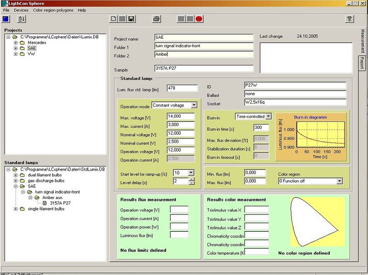Screen dimensions: 368x275
Task: Expand the dual filament bulbs node
Action: click(x=16, y=175)
